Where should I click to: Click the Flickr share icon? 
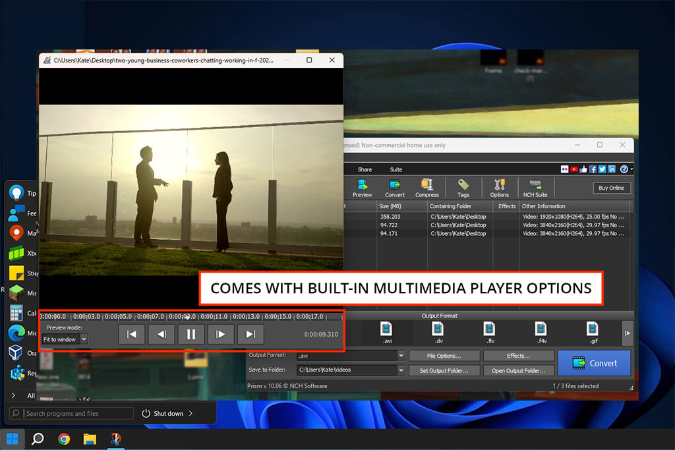click(564, 169)
